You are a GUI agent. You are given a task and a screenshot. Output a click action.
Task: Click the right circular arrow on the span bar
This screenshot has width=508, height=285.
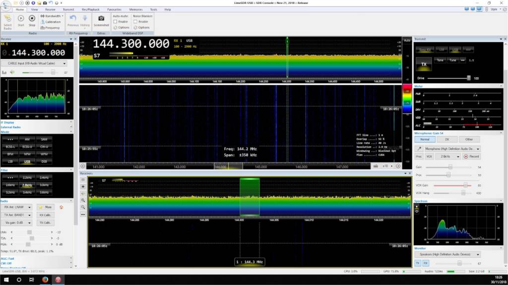(x=398, y=166)
